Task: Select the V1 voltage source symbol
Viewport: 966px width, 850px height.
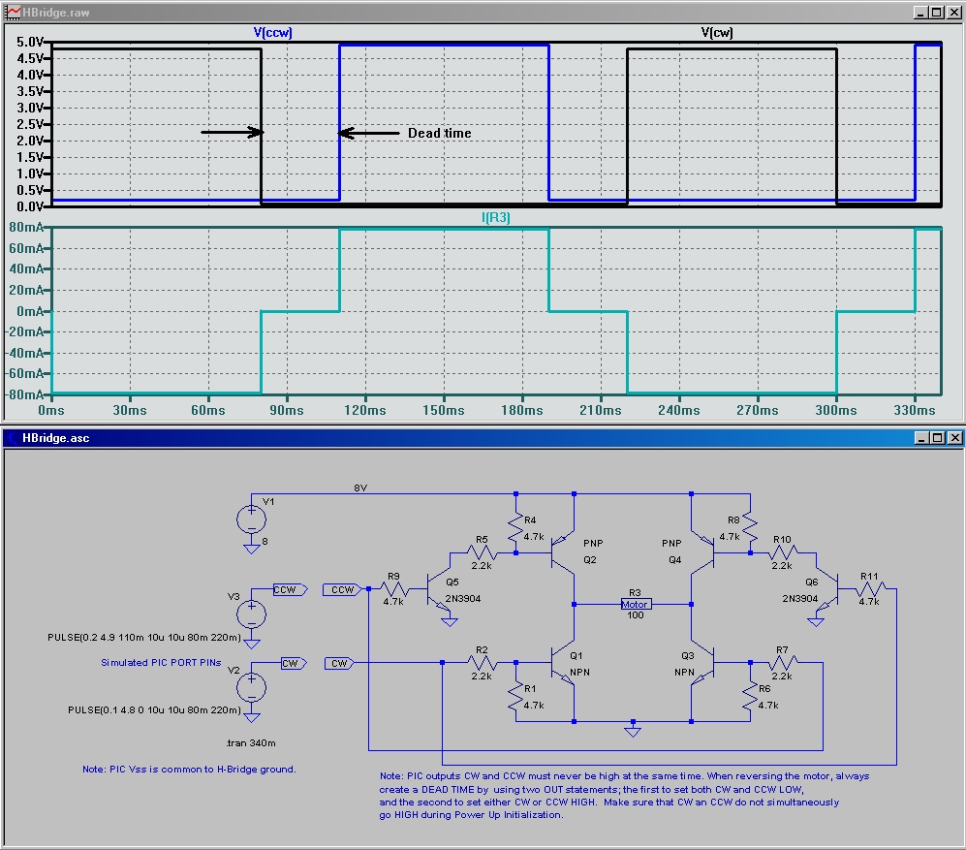Action: 251,519
